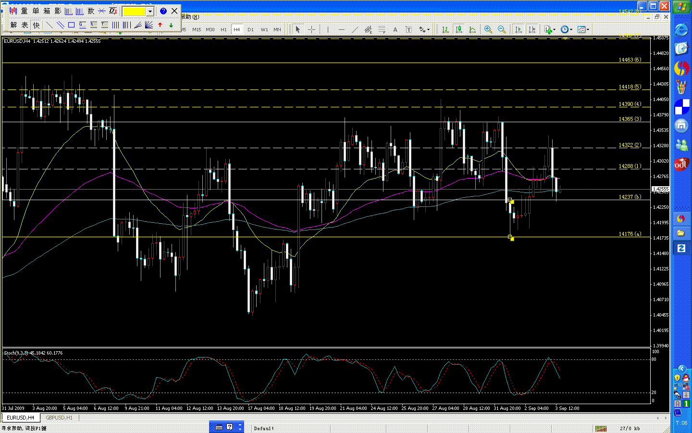Select the parallel lines channel tool

click(x=60, y=25)
